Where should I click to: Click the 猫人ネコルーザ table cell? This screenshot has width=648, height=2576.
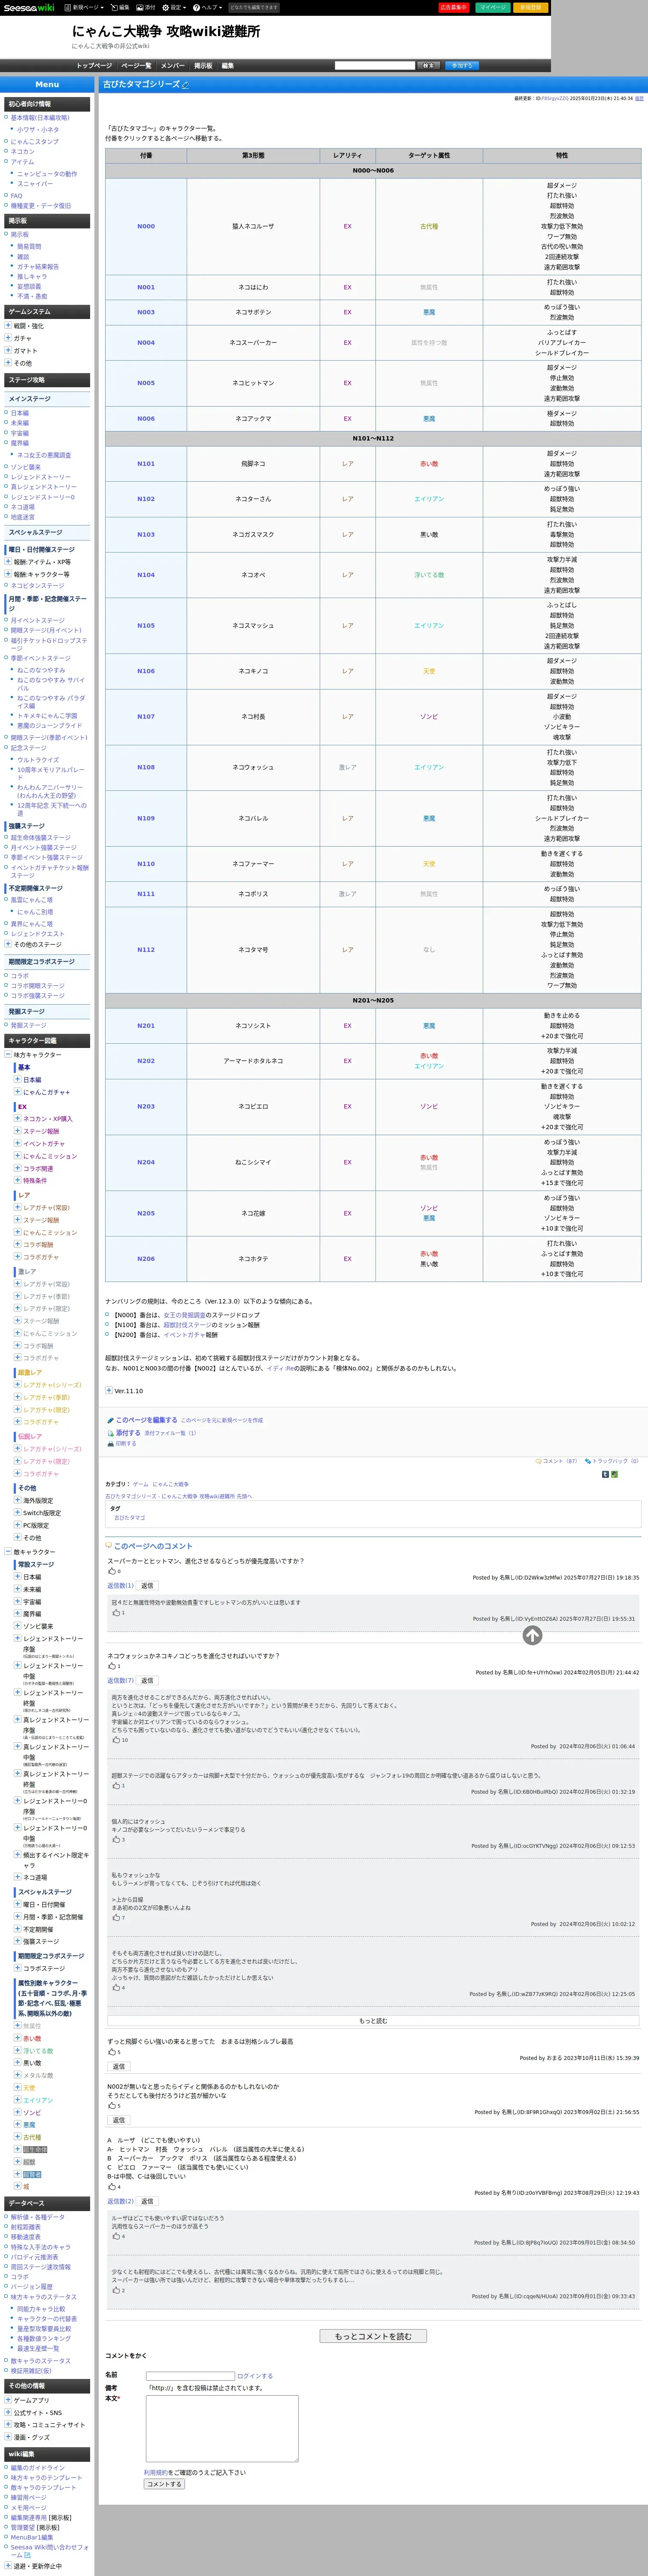[x=253, y=226]
